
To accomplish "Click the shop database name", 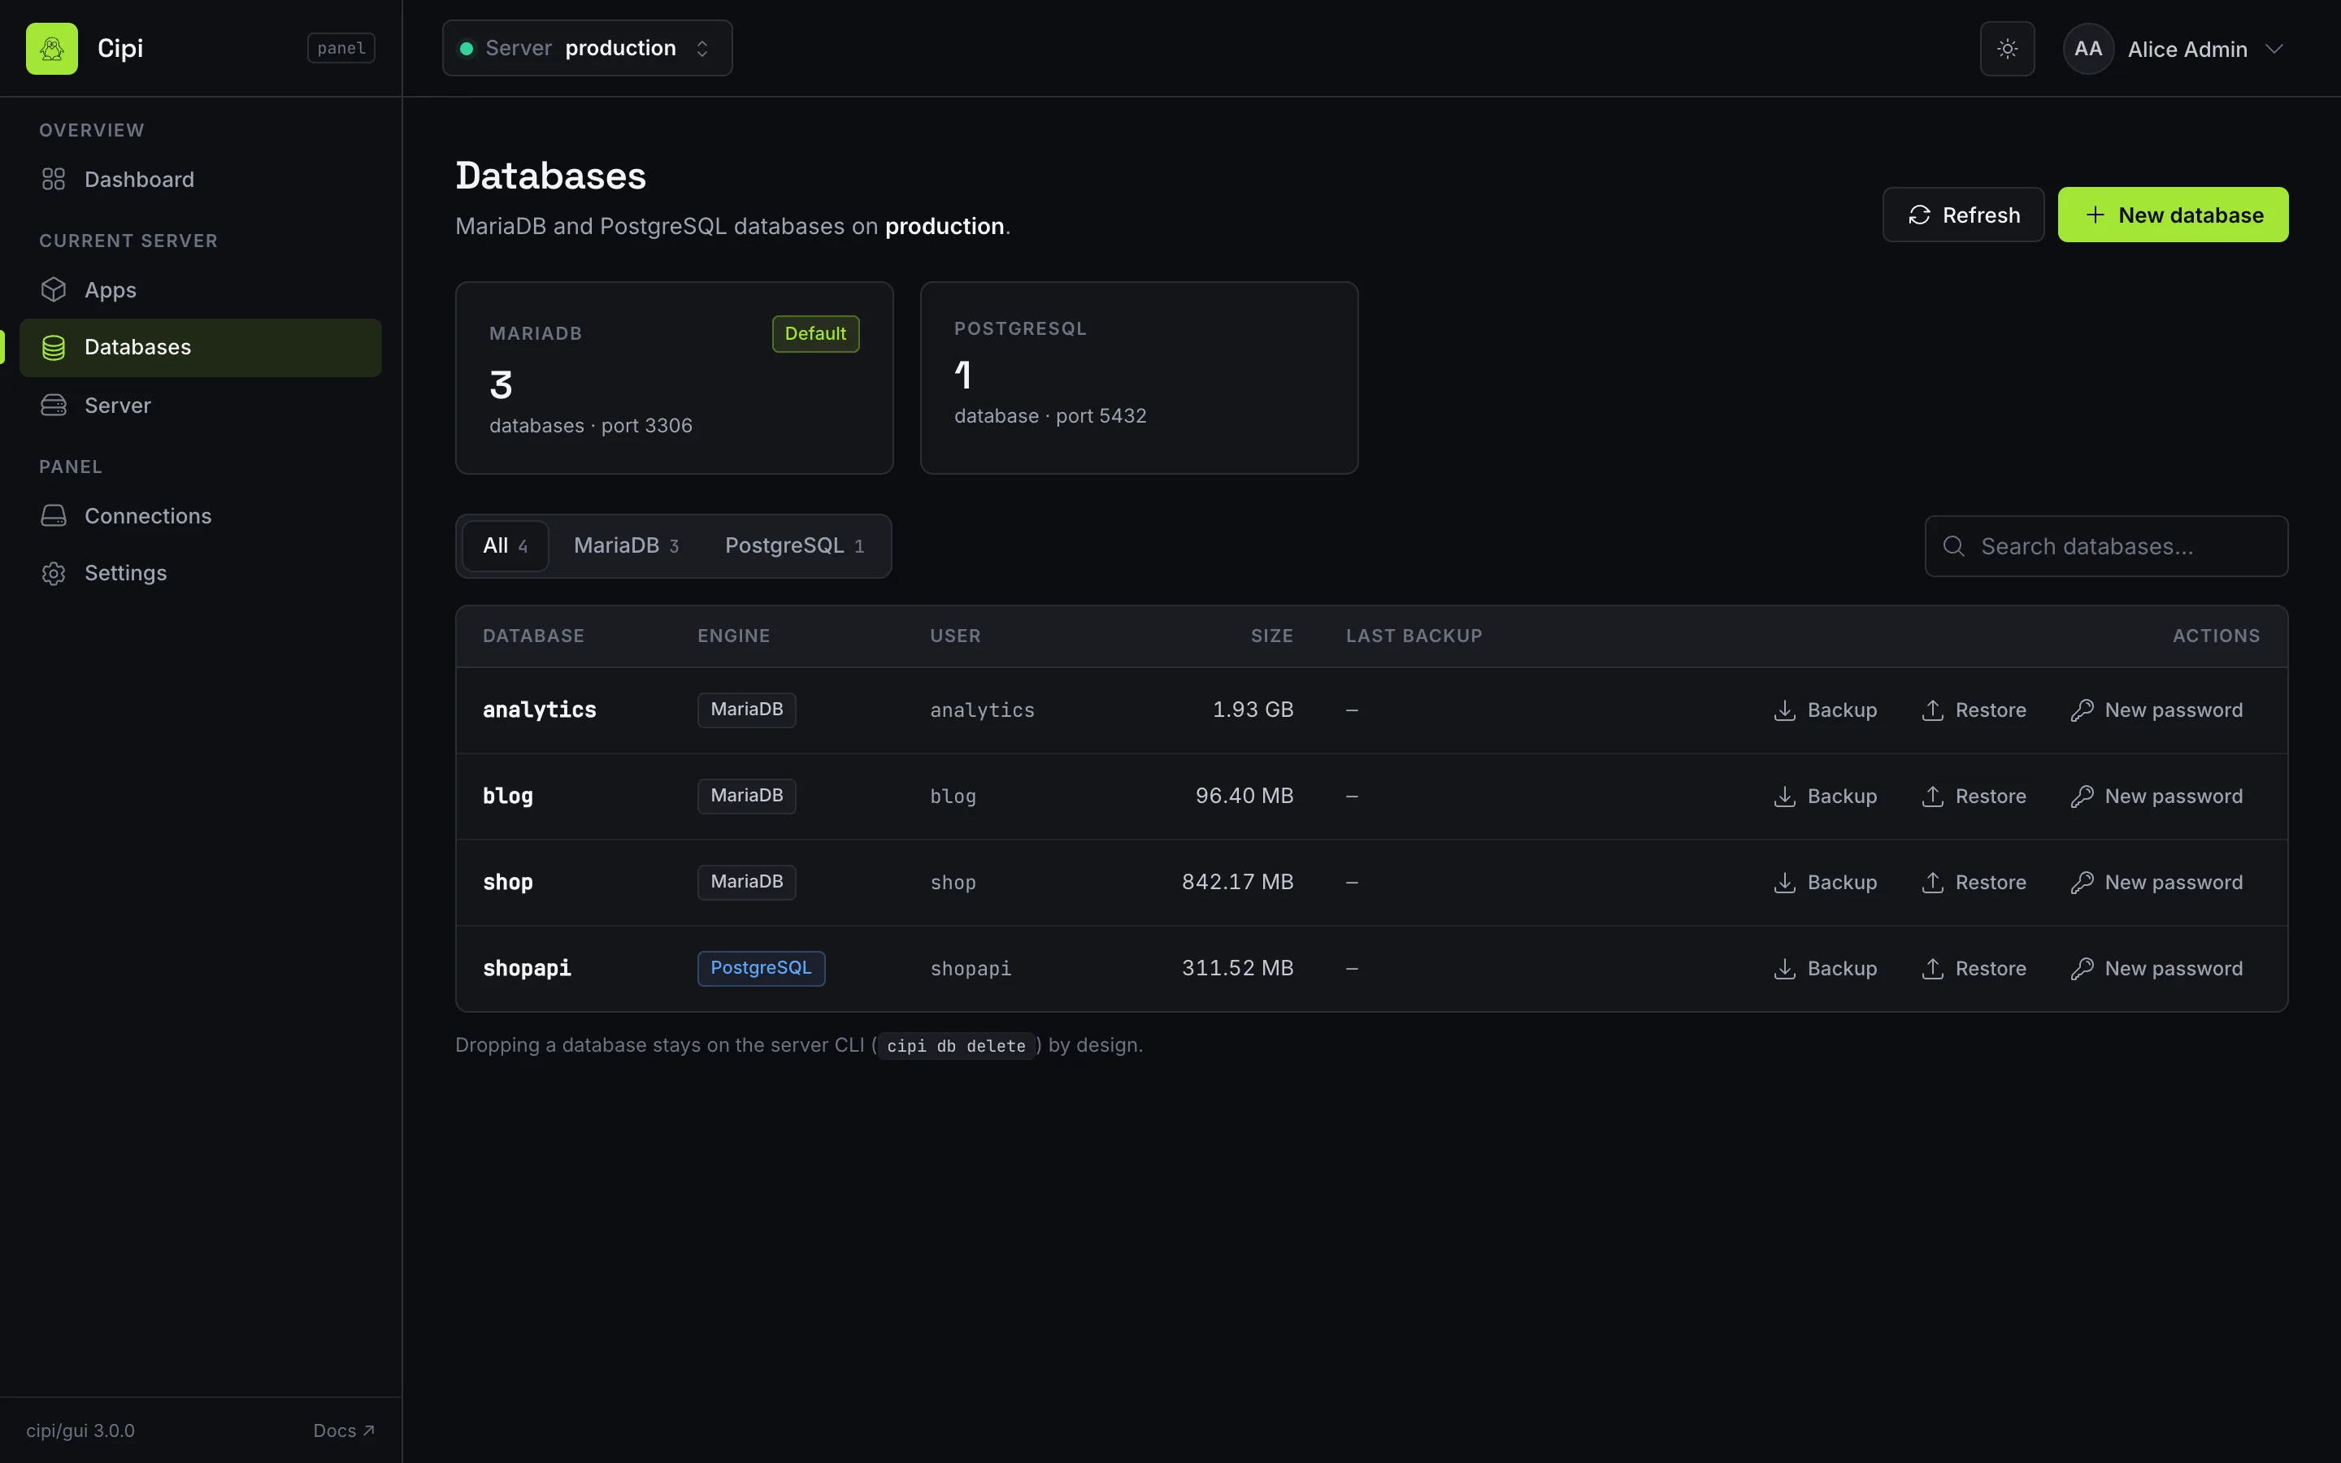I will (508, 883).
